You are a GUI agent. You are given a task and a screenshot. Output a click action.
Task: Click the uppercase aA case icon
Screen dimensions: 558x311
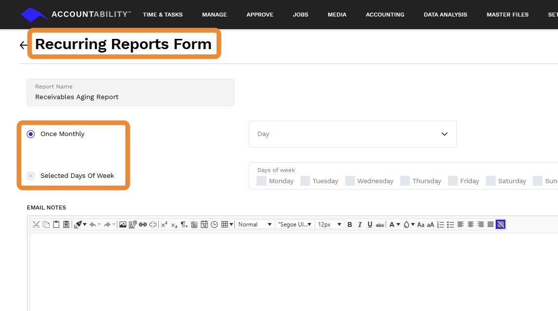430,225
